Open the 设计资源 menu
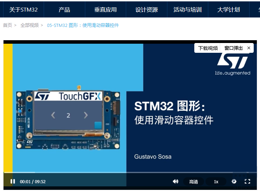The height and width of the screenshot is (193, 260). pos(146,10)
